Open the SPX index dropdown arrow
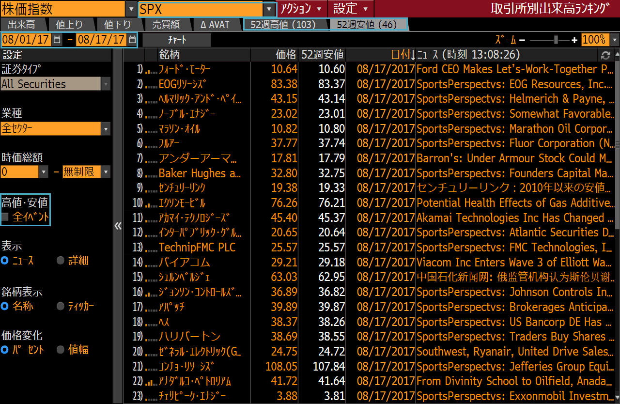Screen dimensions: 620x404 (x=269, y=9)
